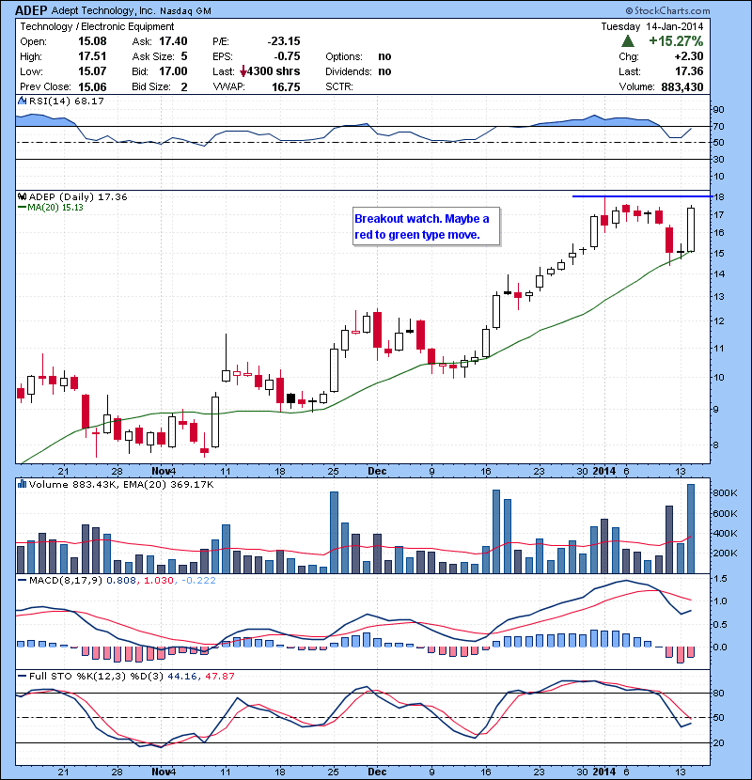Click the green up-triangle change indicator

tap(628, 41)
